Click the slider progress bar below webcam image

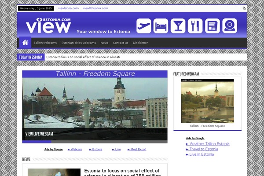tap(95, 142)
